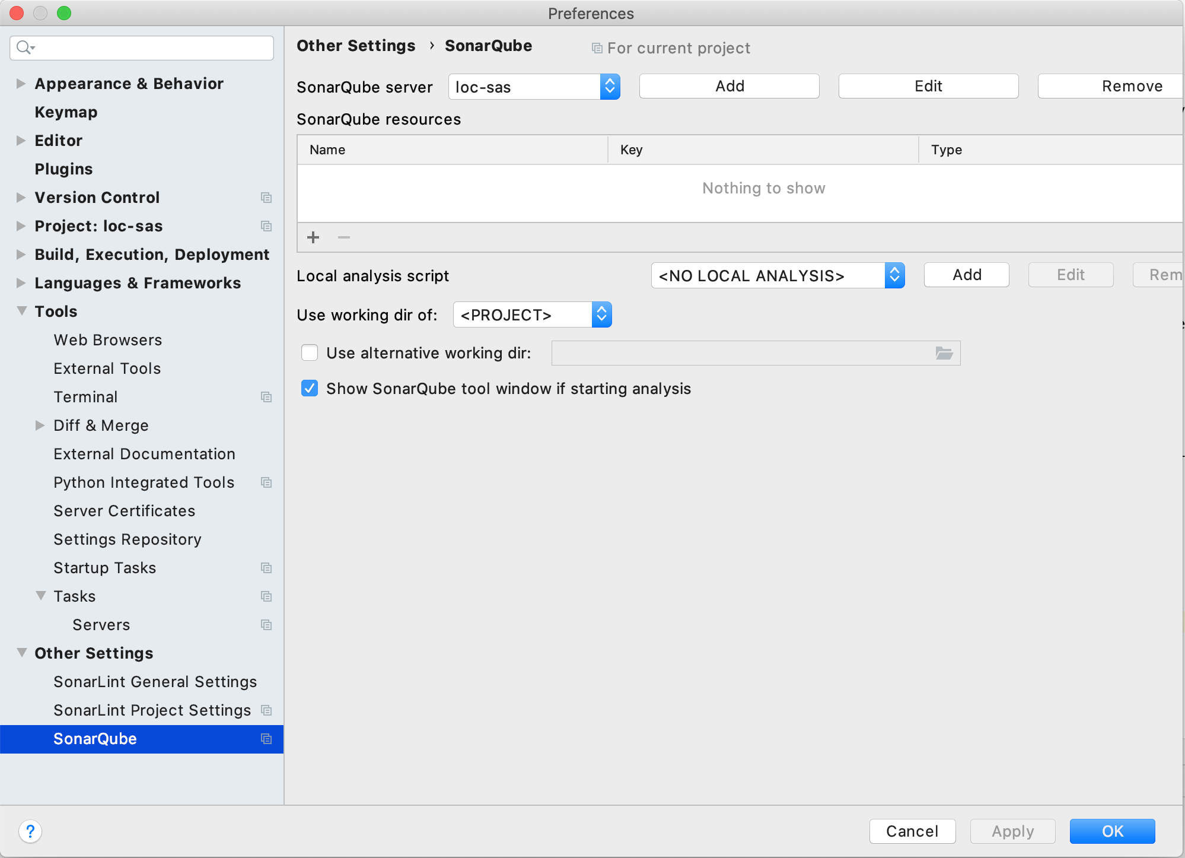This screenshot has width=1185, height=858.
Task: Click project-level icon beside Version Control
Action: tap(266, 198)
